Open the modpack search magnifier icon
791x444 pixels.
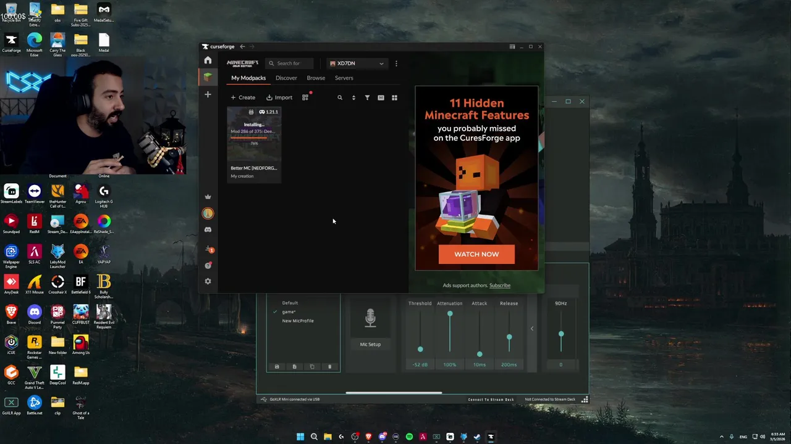tap(339, 97)
